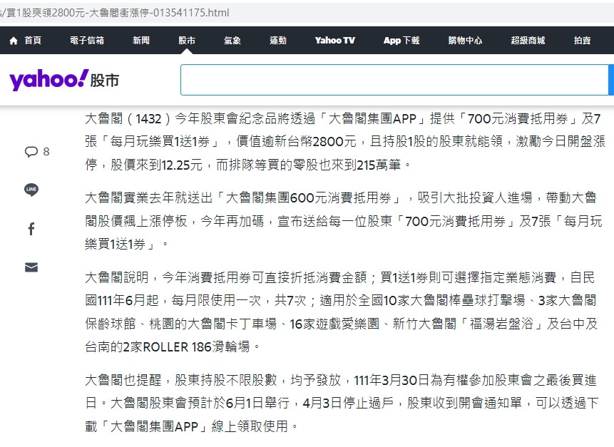Screen dimensions: 614x447
Task: Open 運動 in the navigation bar
Action: 278,41
